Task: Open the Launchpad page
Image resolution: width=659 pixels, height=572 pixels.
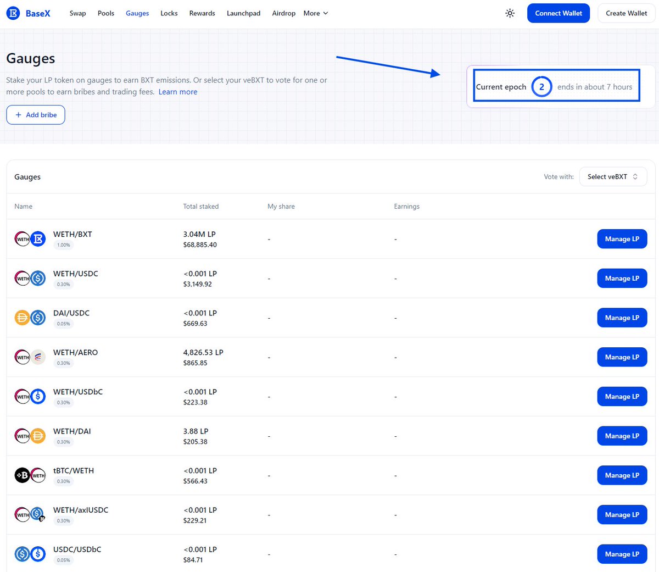Action: pos(243,13)
